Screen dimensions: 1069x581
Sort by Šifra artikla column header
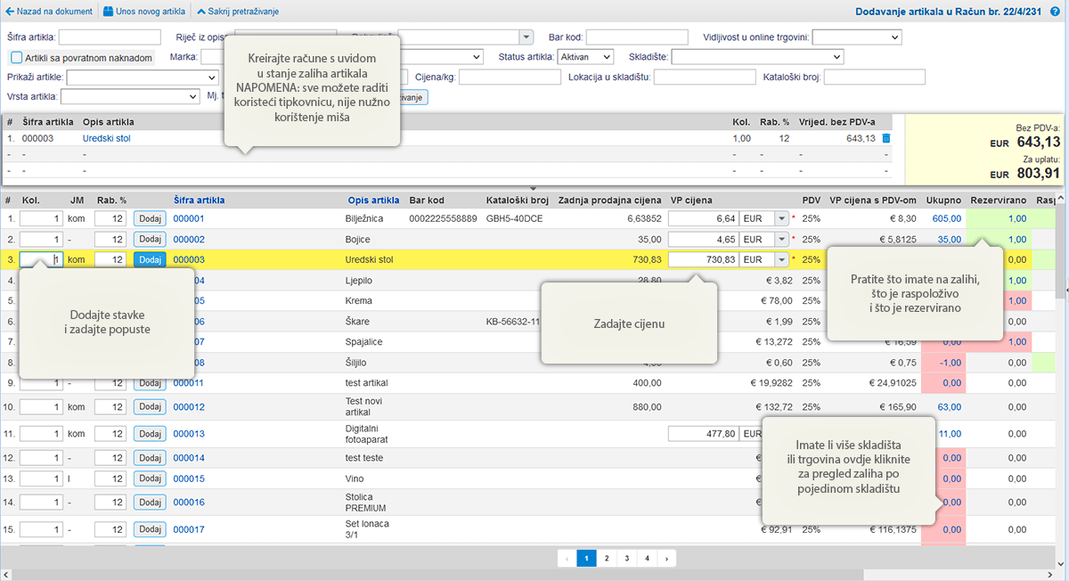pyautogui.click(x=199, y=200)
